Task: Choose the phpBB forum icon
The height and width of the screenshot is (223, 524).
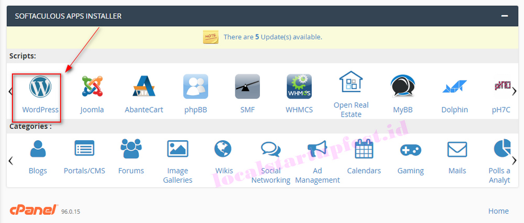Action: tap(195, 86)
